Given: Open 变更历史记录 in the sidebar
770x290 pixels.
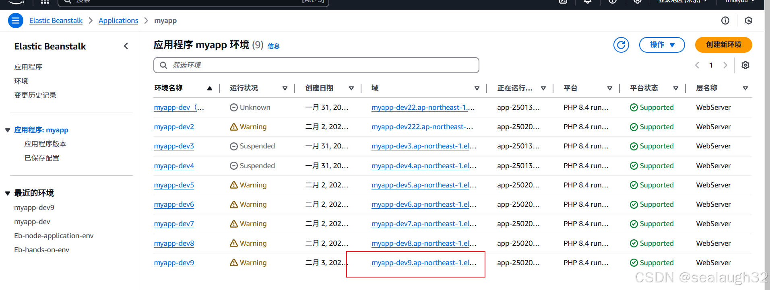Looking at the screenshot, I should click(35, 95).
